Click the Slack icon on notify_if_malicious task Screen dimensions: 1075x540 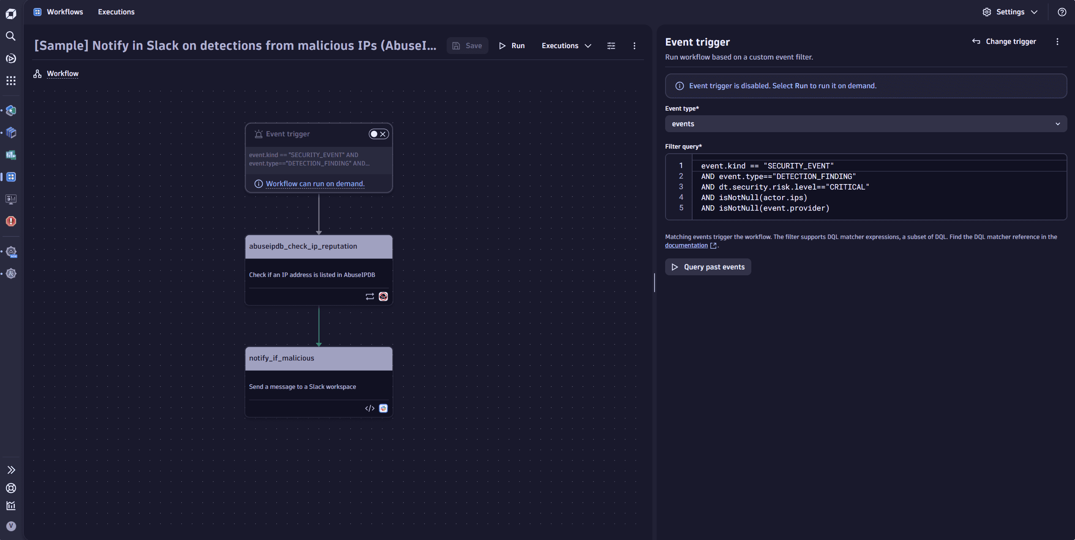point(383,408)
